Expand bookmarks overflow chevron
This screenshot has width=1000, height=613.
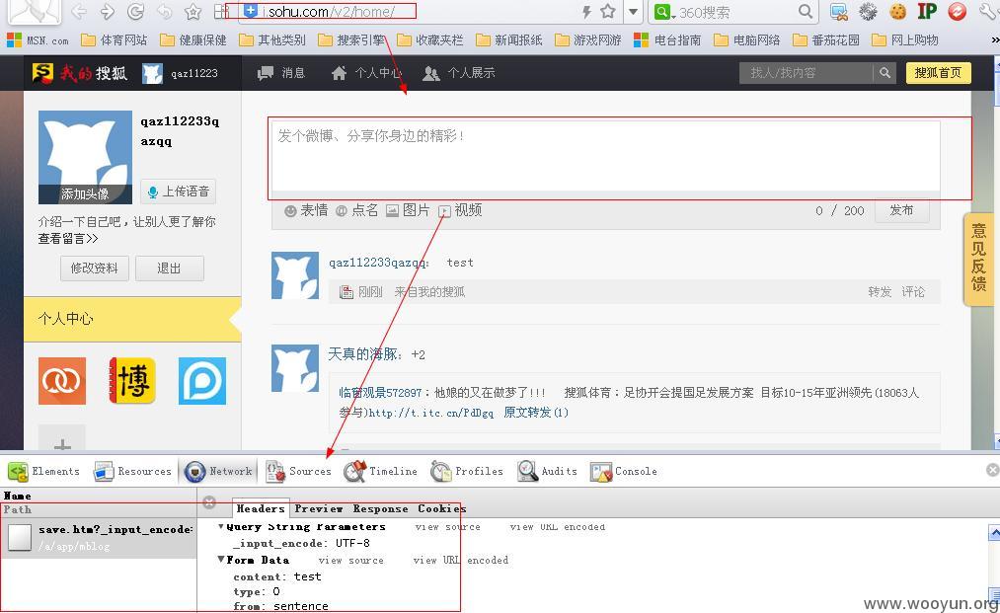click(x=994, y=40)
